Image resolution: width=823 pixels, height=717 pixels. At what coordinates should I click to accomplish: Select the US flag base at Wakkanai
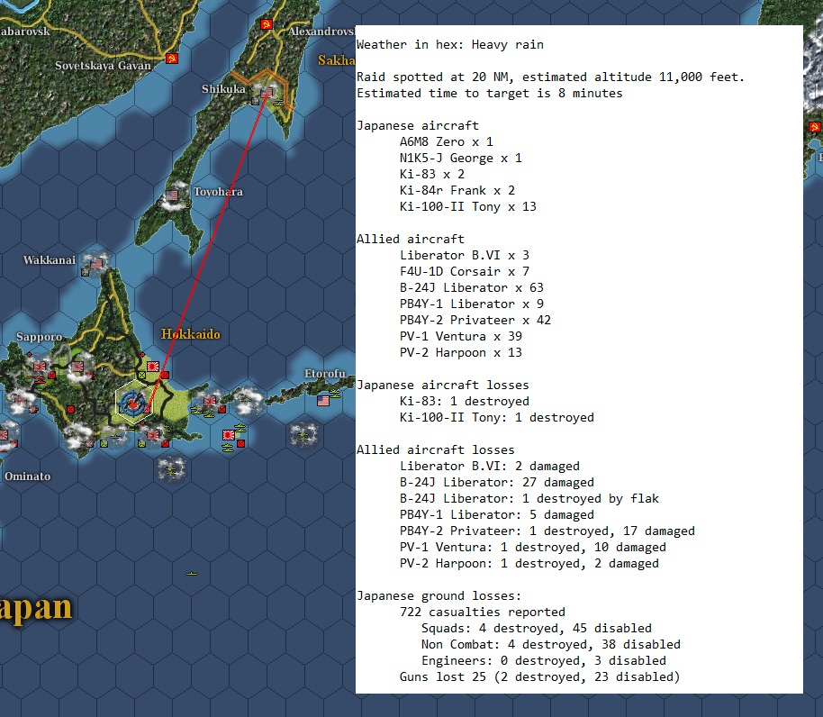pyautogui.click(x=96, y=264)
